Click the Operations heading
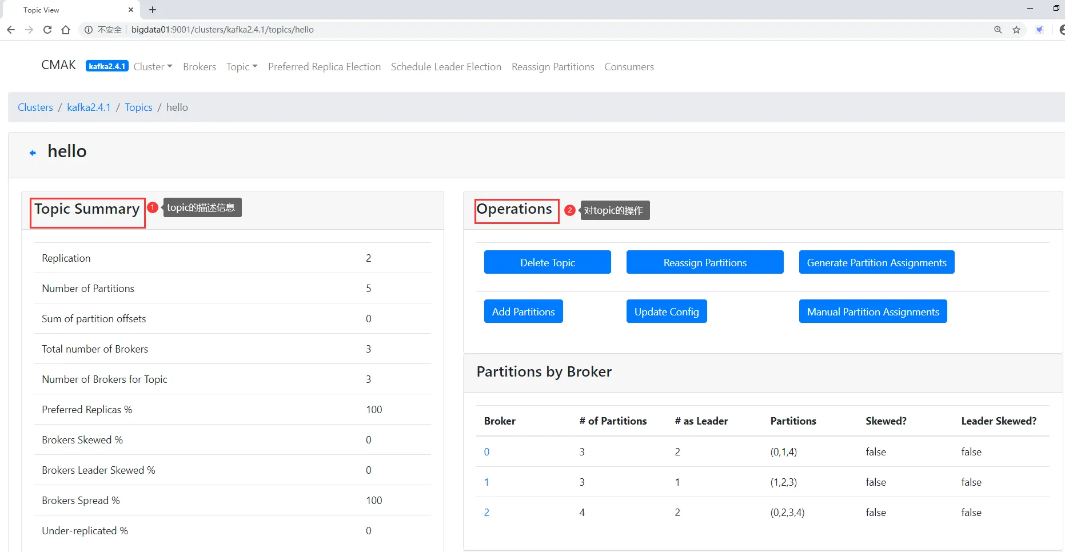The width and height of the screenshot is (1065, 552). 514,209
